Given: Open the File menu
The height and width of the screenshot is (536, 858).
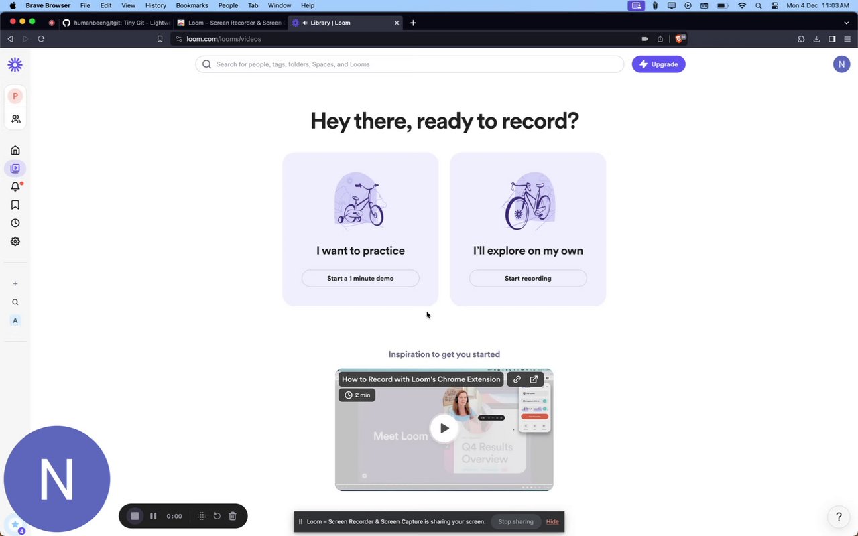Looking at the screenshot, I should 85,5.
